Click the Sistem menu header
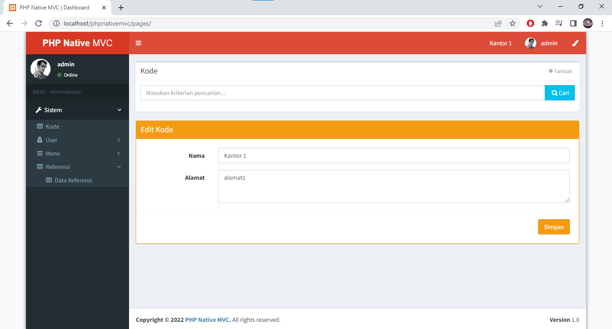 78,110
